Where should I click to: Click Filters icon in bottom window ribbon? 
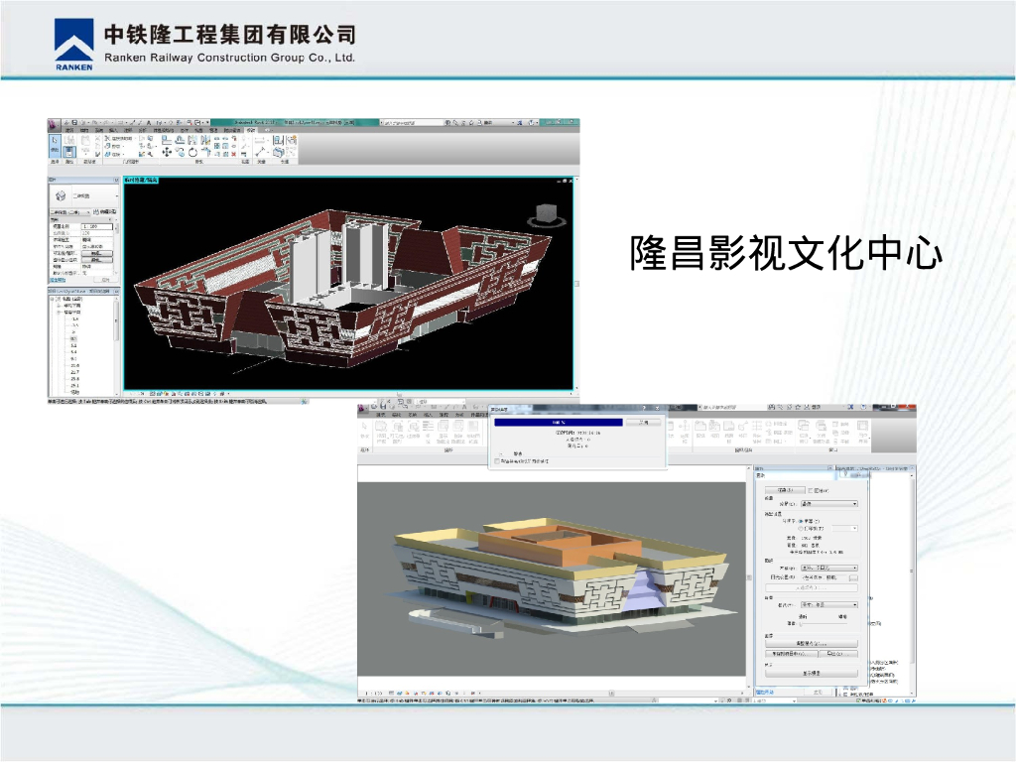click(413, 426)
